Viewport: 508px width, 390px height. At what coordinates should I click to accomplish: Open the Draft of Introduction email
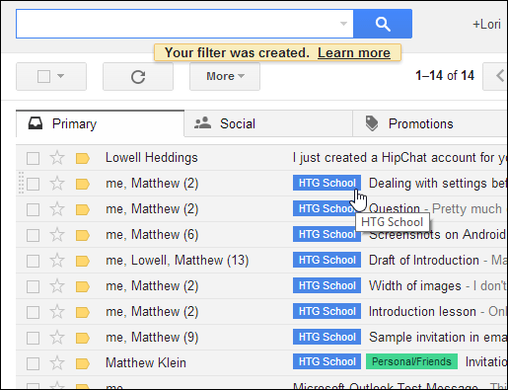pyautogui.click(x=438, y=261)
